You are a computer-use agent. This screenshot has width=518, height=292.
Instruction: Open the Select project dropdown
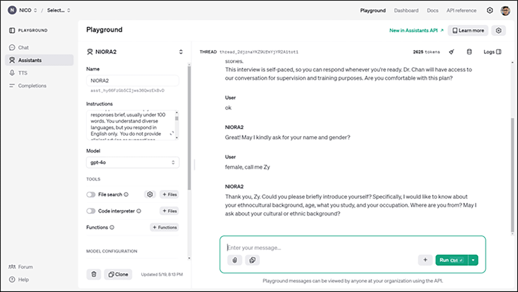(x=59, y=10)
